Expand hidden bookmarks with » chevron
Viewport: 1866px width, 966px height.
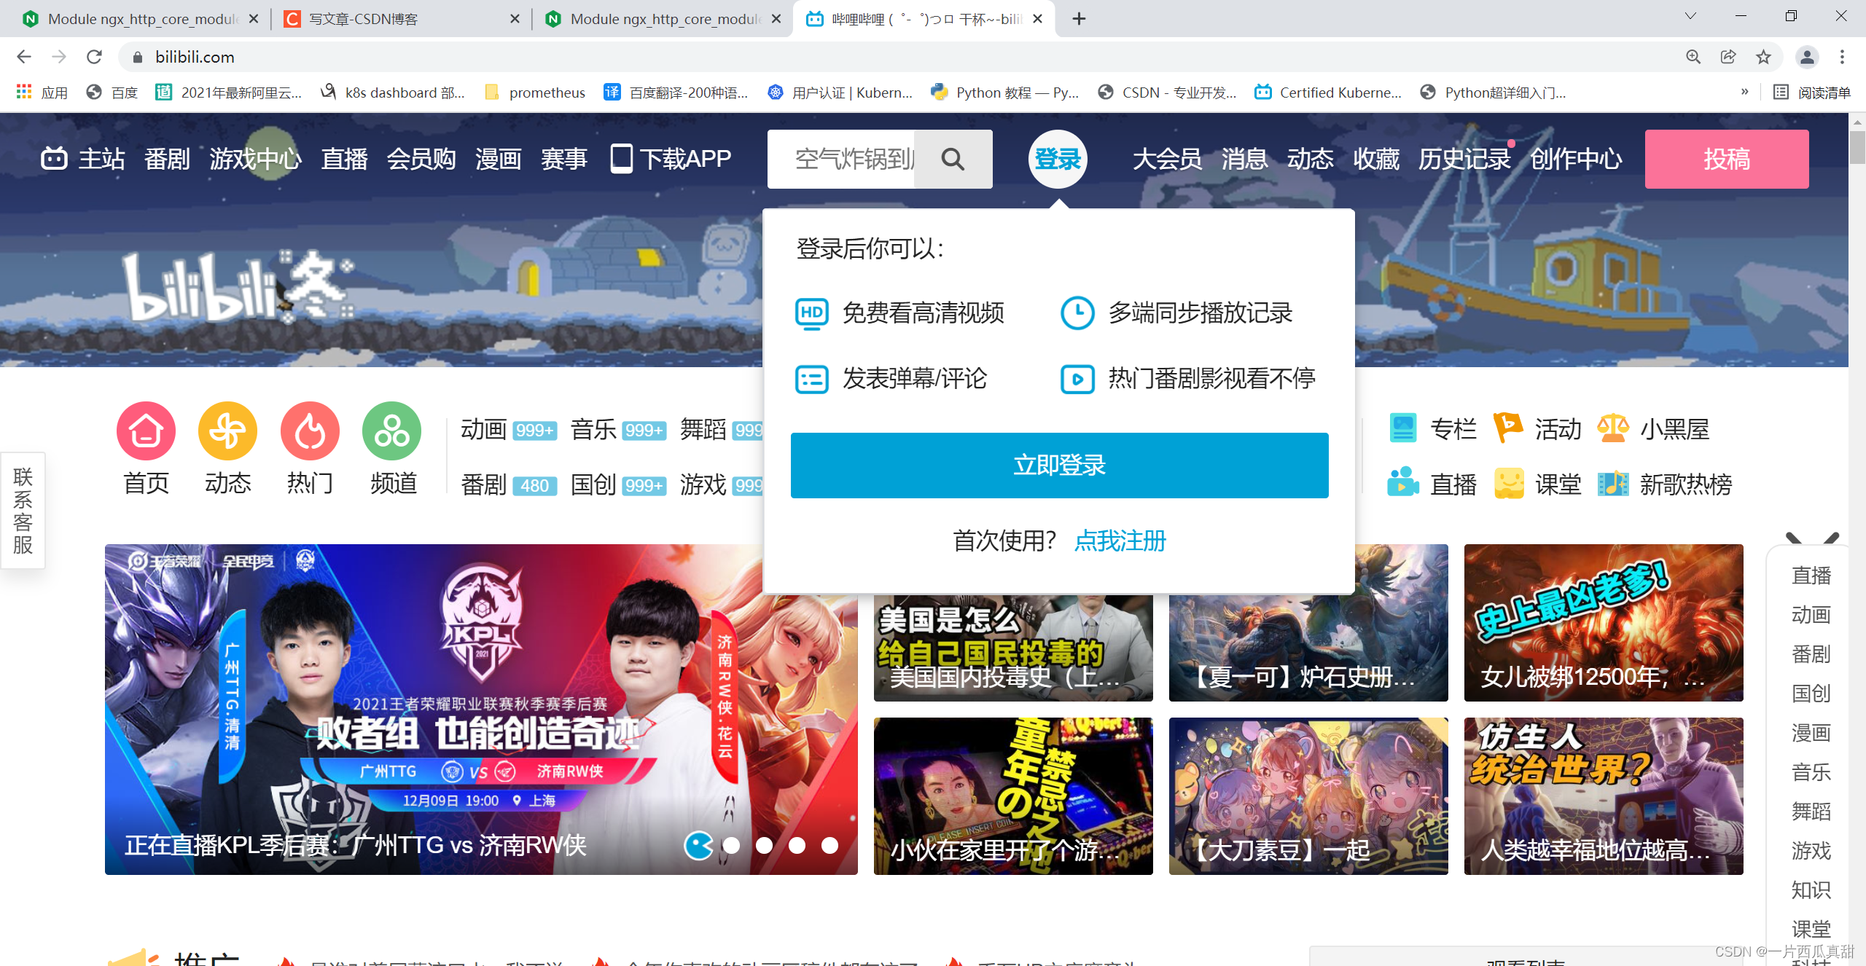1745,92
